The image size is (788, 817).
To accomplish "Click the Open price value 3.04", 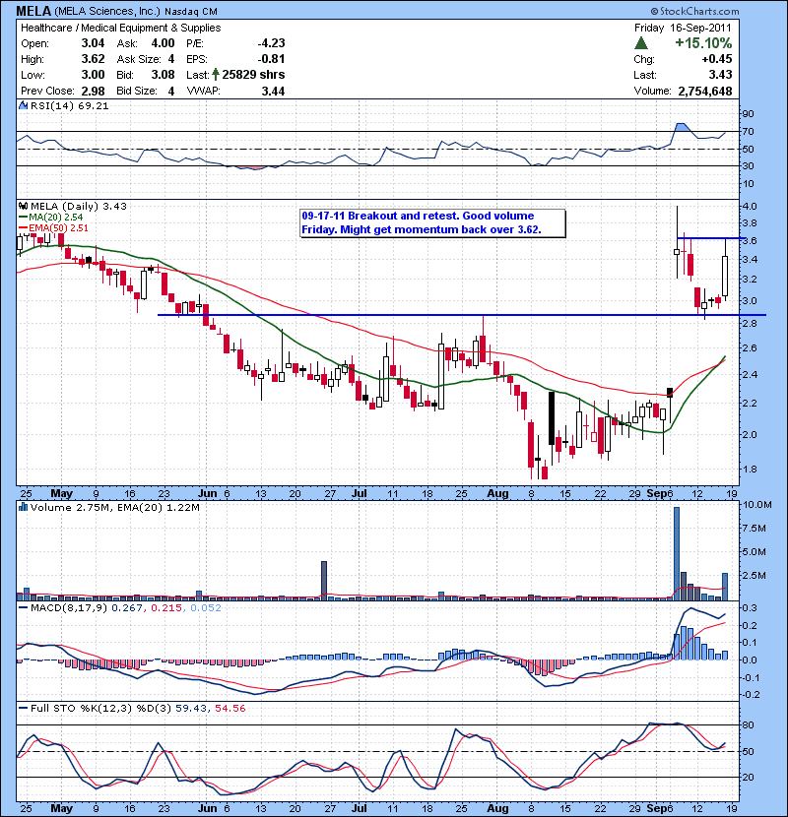I will [93, 43].
